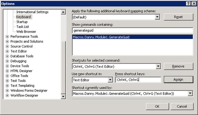The image size is (198, 115).
Task: Click the tree scrollbar down arrow
Action: pyautogui.click(x=63, y=97)
